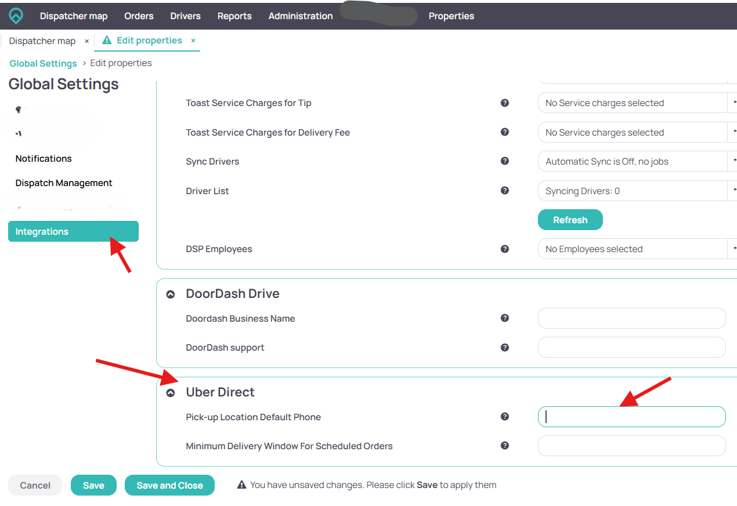This screenshot has height=506, width=737.
Task: Switch to the Dispatcher map tab
Action: (42, 41)
